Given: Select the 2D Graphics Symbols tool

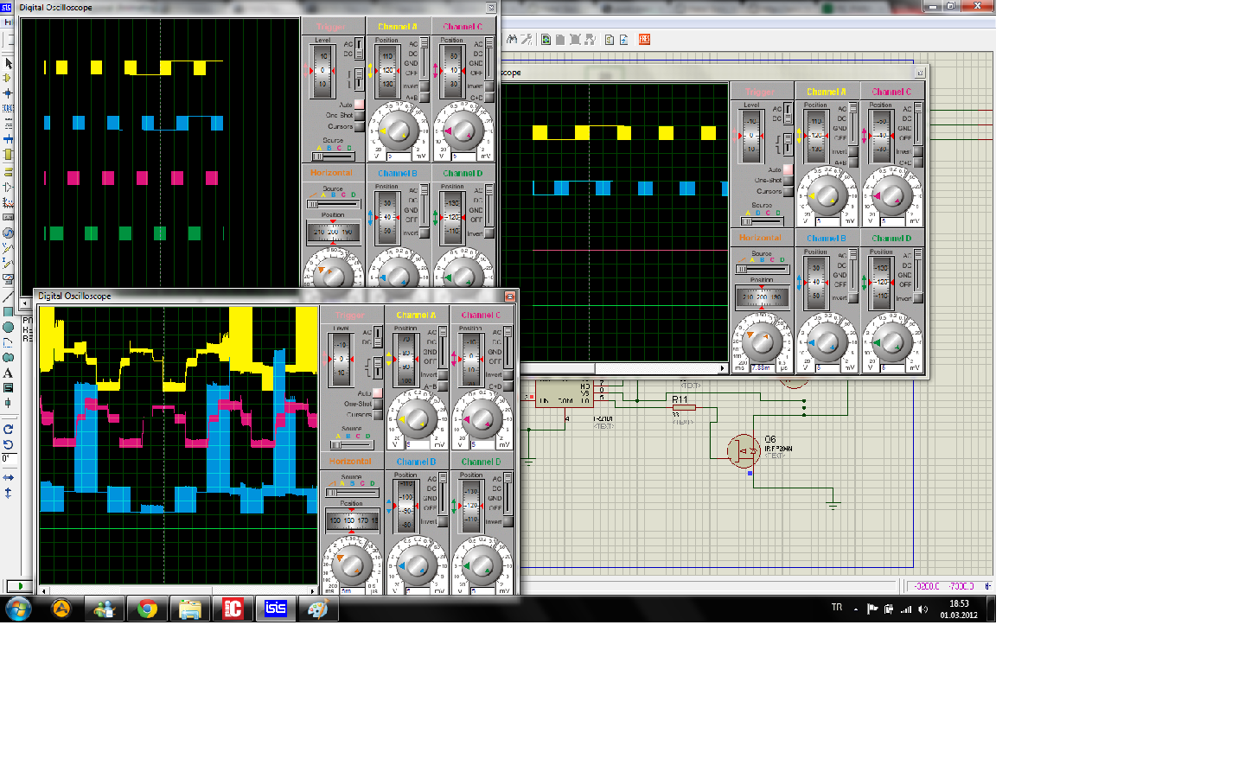Looking at the screenshot, I should [8, 388].
